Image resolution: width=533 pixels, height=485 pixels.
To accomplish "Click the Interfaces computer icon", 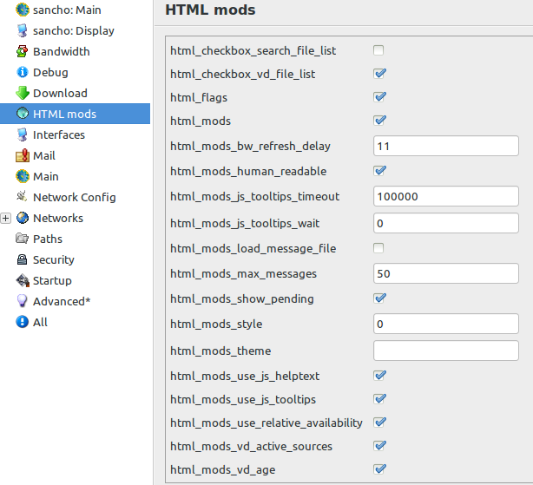I will click(x=23, y=134).
